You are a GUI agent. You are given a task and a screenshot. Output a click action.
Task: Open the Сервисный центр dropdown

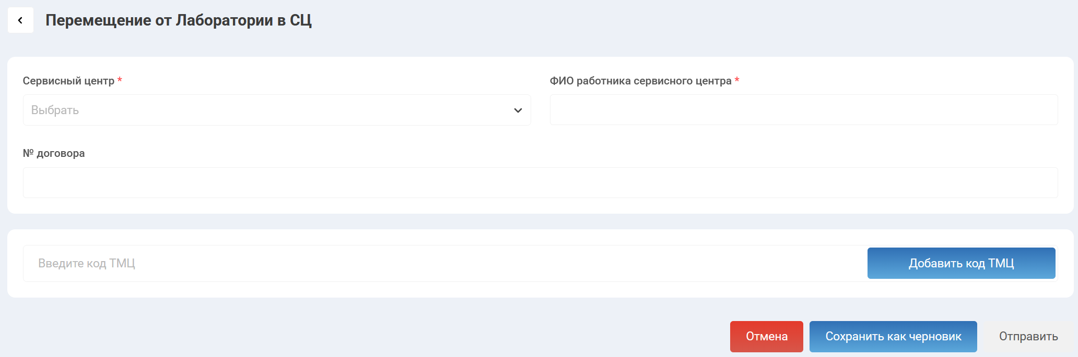tap(276, 110)
